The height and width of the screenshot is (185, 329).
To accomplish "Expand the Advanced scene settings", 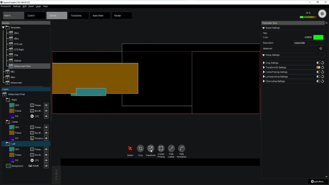I will [321, 49].
